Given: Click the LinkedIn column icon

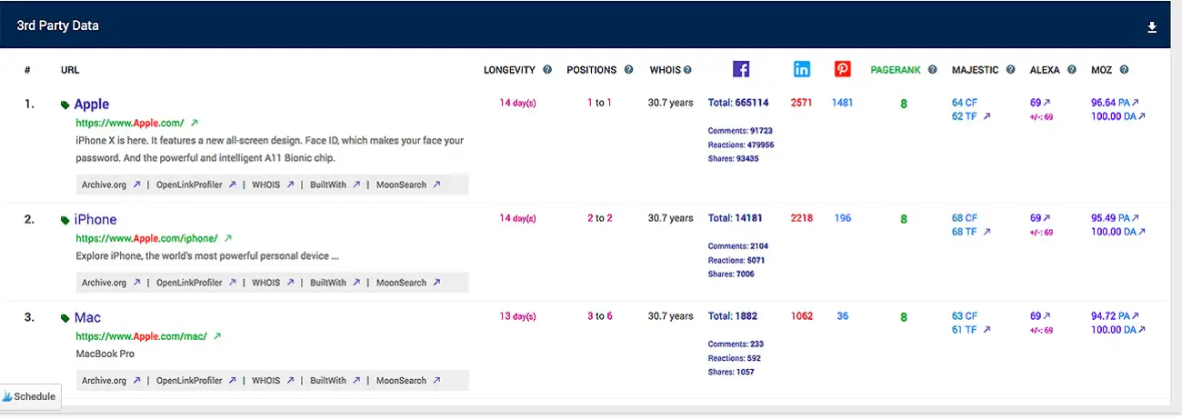Looking at the screenshot, I should 802,69.
